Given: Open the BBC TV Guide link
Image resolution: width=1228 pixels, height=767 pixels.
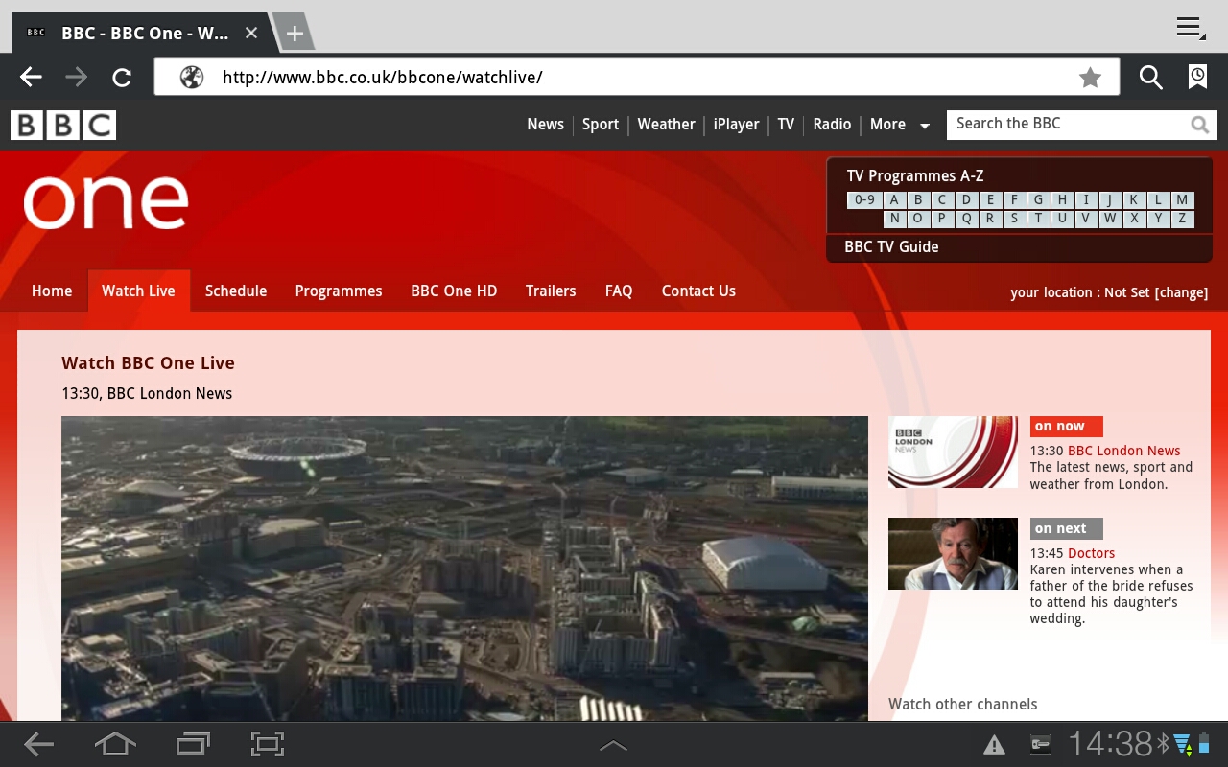Looking at the screenshot, I should tap(891, 247).
